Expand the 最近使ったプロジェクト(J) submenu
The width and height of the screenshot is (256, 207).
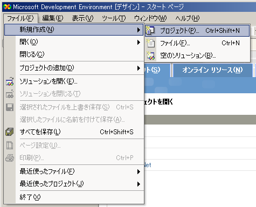[74, 184]
